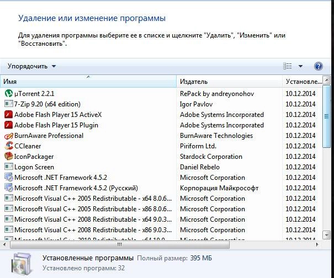Click the .NET Framework 4.5.2 (Русский) icon

[9, 188]
